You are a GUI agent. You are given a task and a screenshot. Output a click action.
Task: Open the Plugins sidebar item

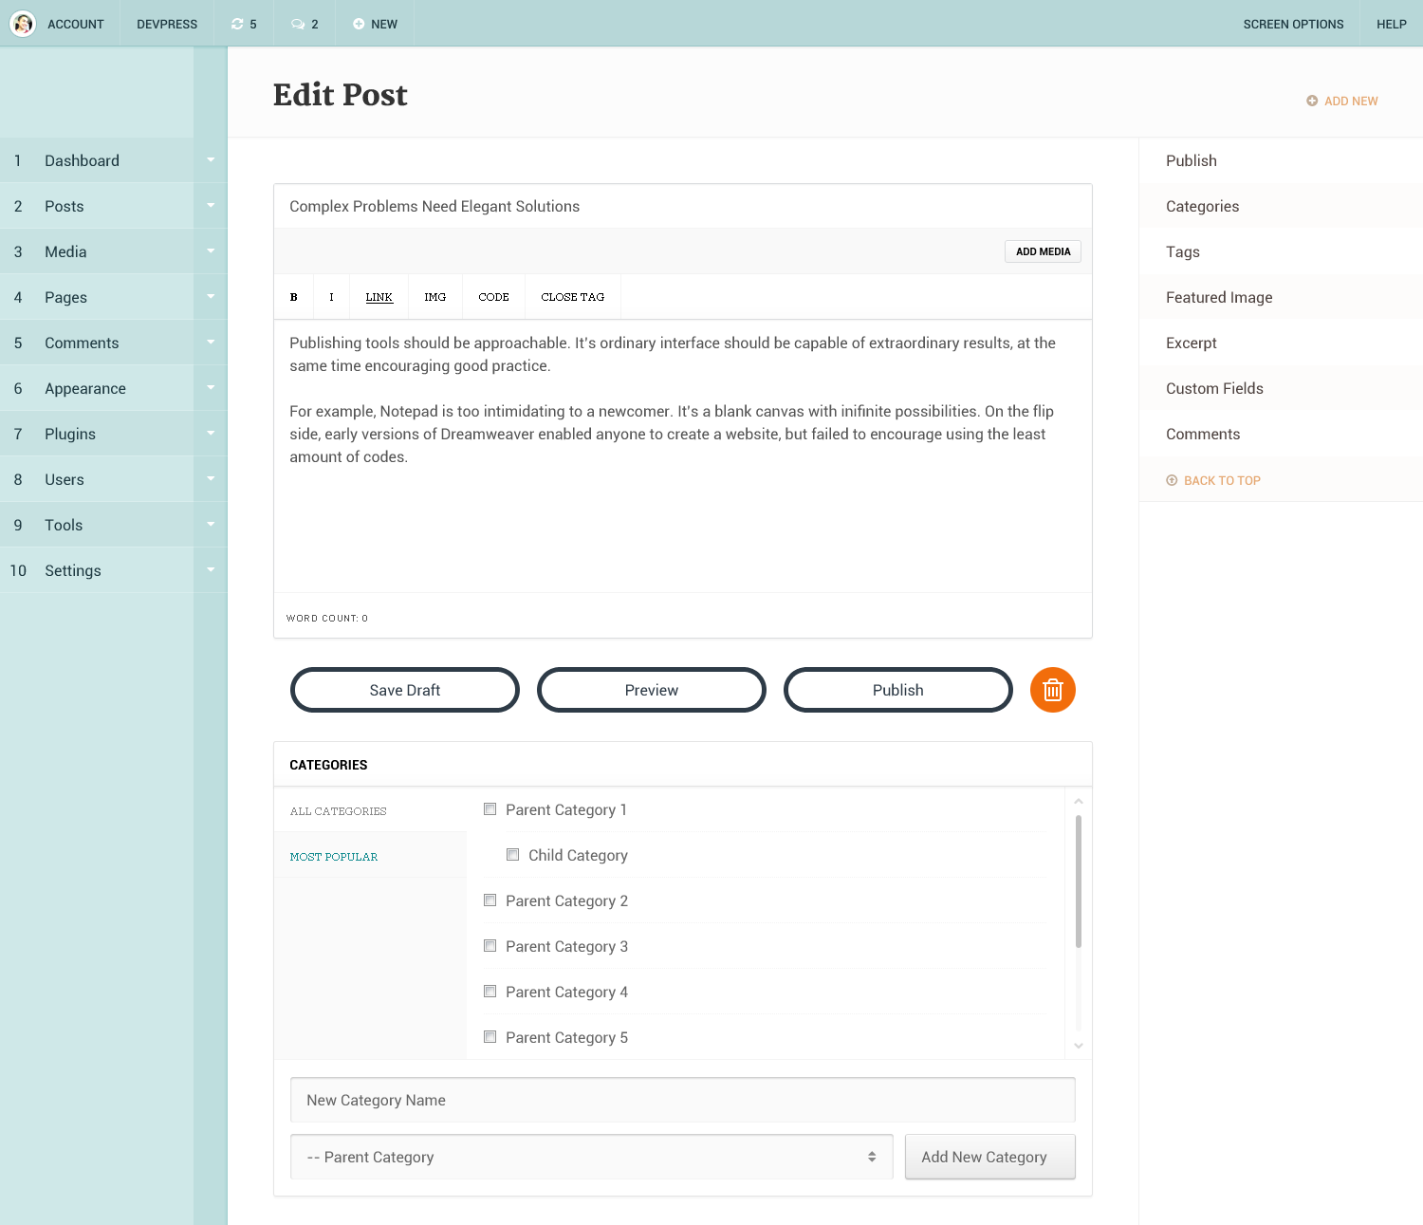[97, 434]
